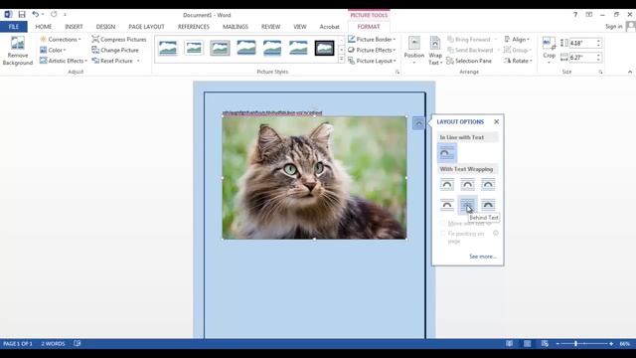
Task: Click the cat picture
Action: pos(314,178)
